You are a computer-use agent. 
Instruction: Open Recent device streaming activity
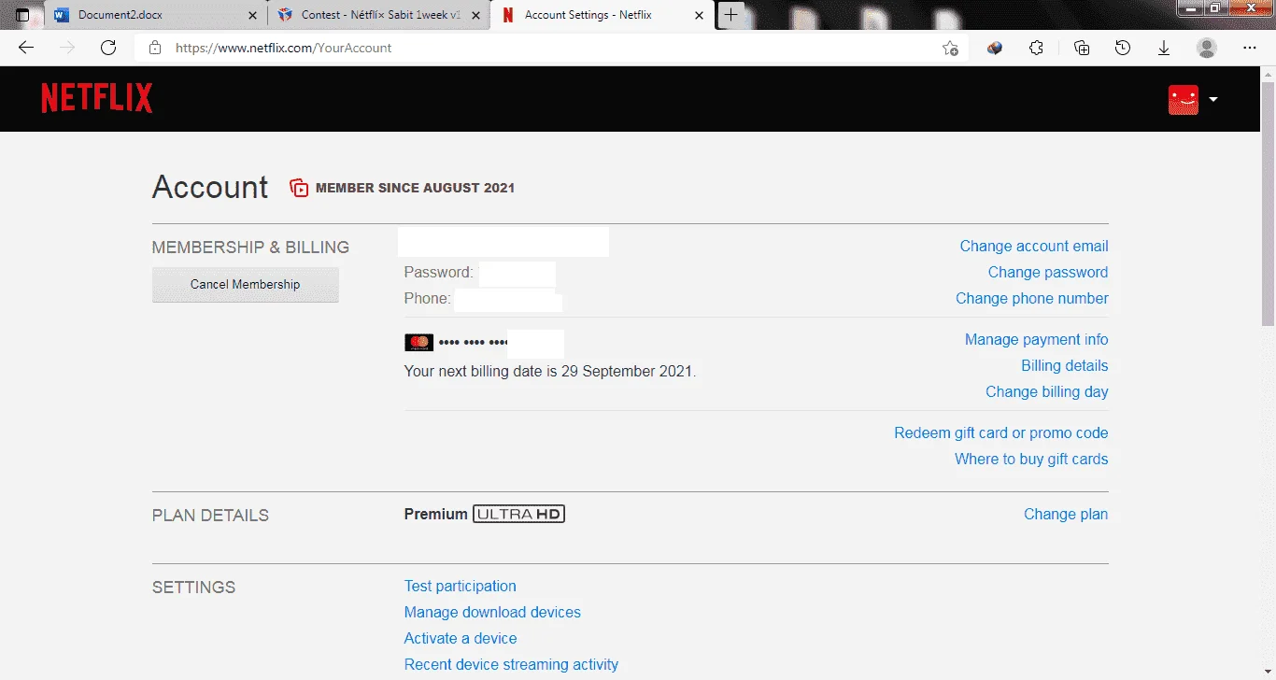tap(511, 665)
